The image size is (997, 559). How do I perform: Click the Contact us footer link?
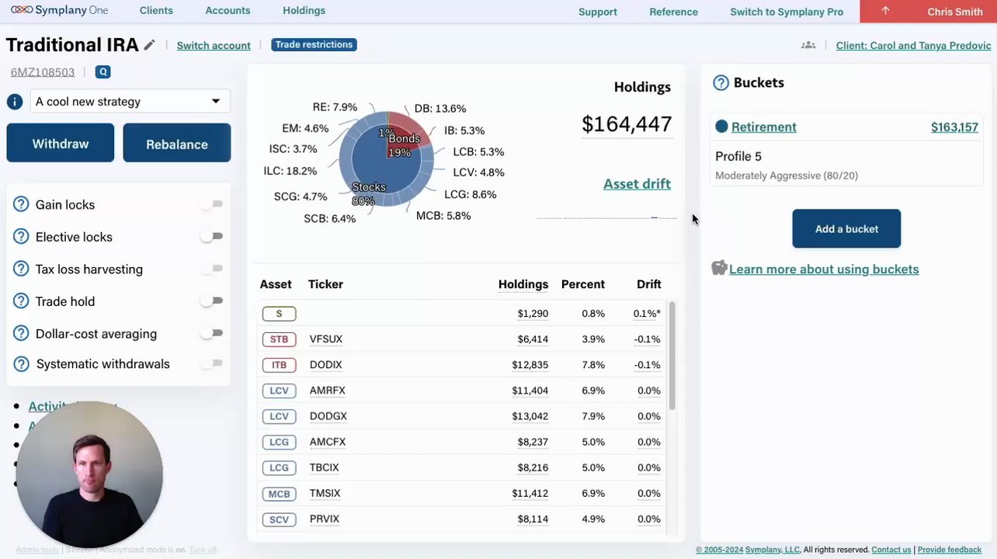(x=891, y=550)
